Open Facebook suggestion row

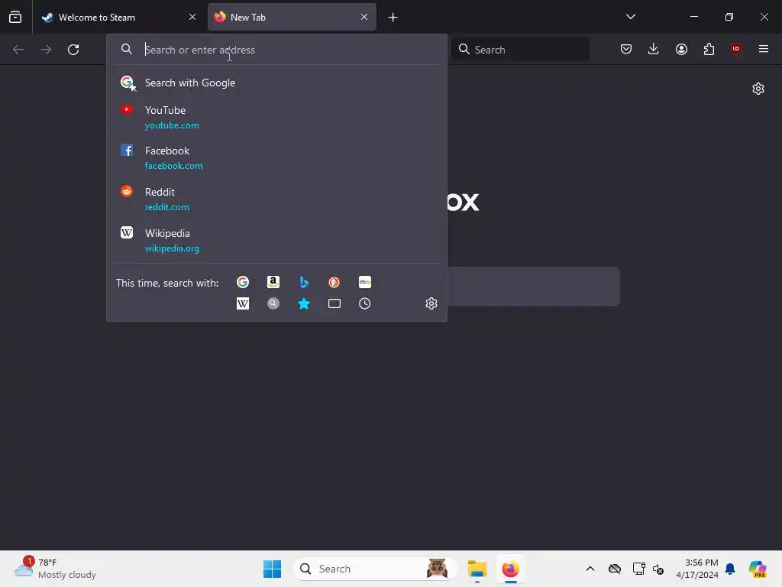(x=276, y=157)
